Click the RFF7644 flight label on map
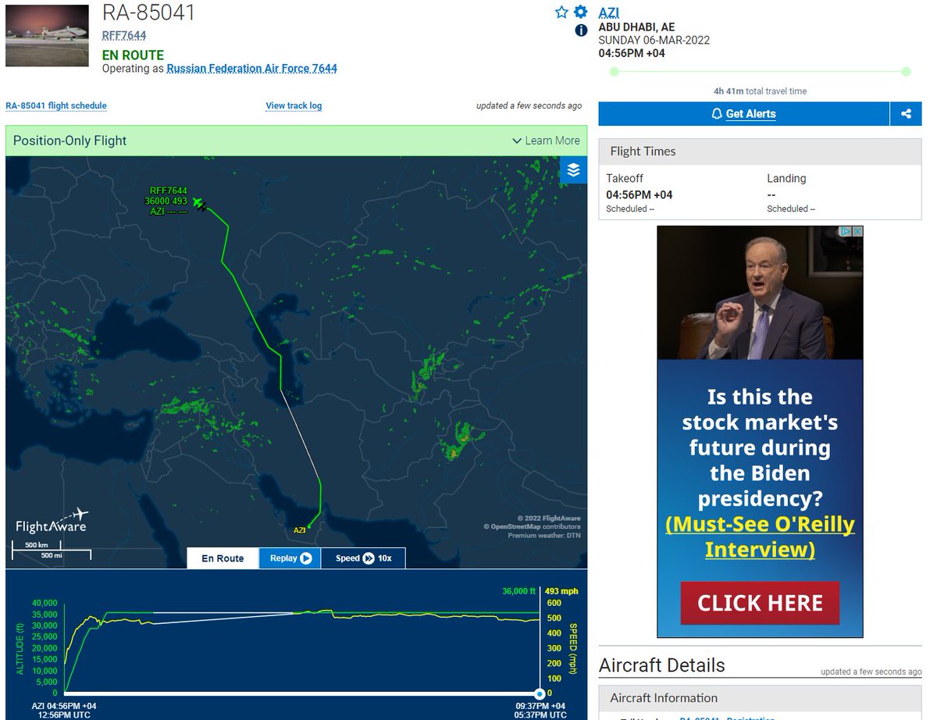The image size is (937, 720). [168, 191]
